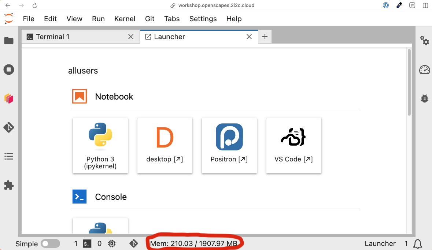Image resolution: width=432 pixels, height=250 pixels.
Task: Open Debugger bug icon in right sidebar
Action: [x=425, y=98]
